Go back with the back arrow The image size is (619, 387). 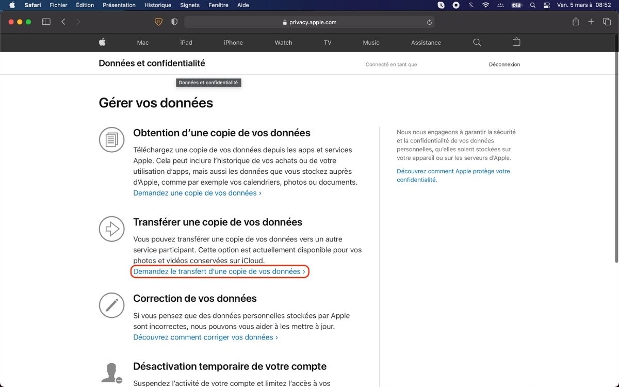click(x=63, y=22)
